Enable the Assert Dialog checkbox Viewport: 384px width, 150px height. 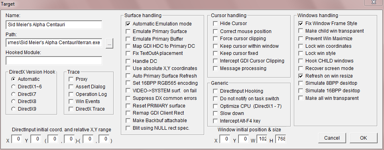71,87
